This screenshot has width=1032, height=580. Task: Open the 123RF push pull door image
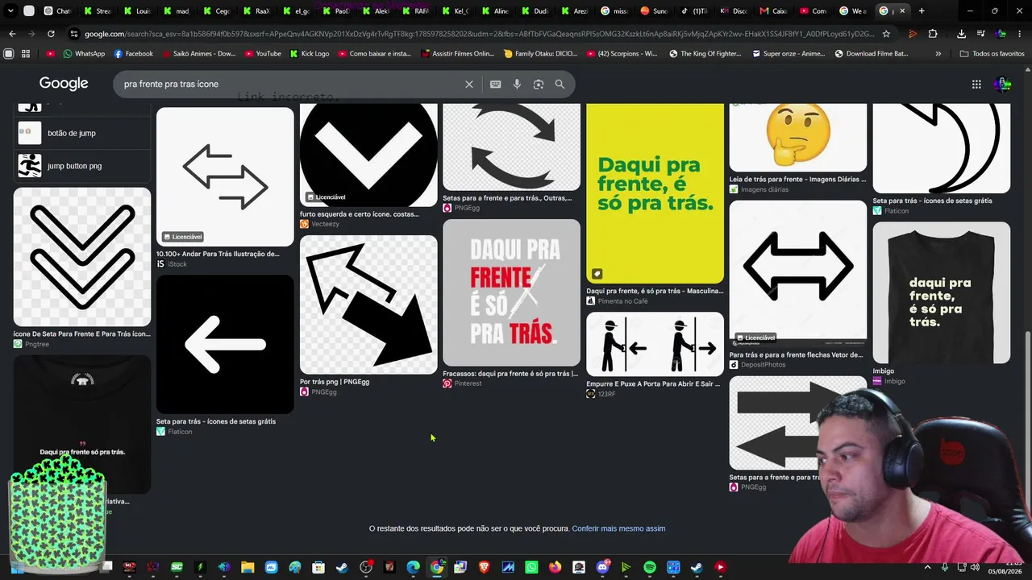(x=655, y=344)
